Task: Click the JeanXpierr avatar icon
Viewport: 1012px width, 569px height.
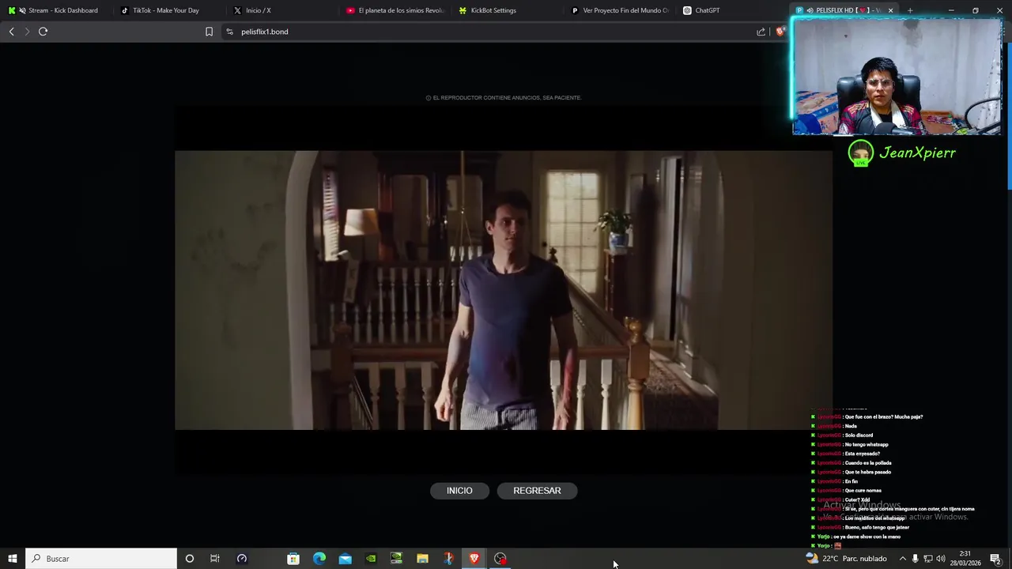Action: tap(861, 153)
